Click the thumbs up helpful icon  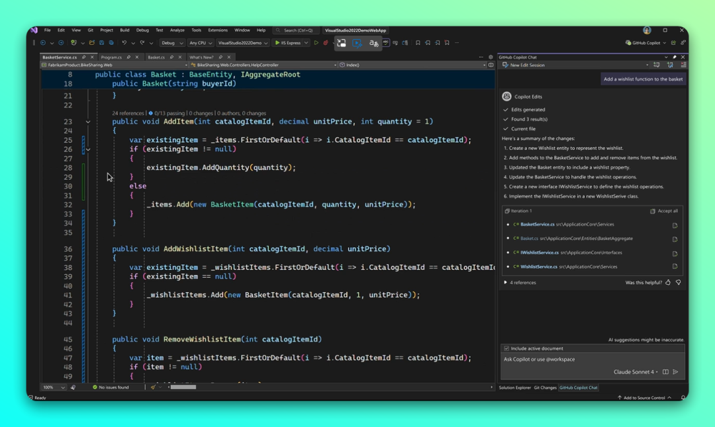tap(668, 282)
